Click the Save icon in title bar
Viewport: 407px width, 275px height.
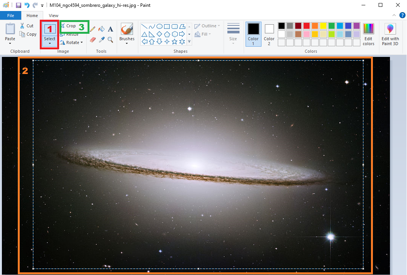19,5
